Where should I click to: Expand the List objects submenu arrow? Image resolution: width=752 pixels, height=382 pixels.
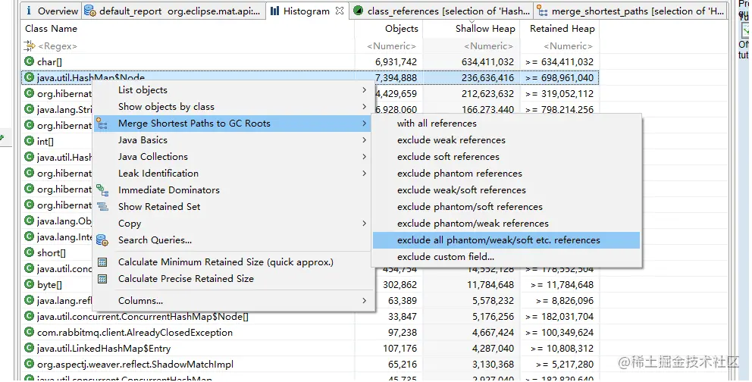point(365,90)
